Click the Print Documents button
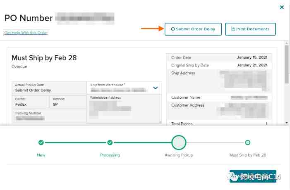The height and width of the screenshot is (190, 290). click(x=250, y=29)
